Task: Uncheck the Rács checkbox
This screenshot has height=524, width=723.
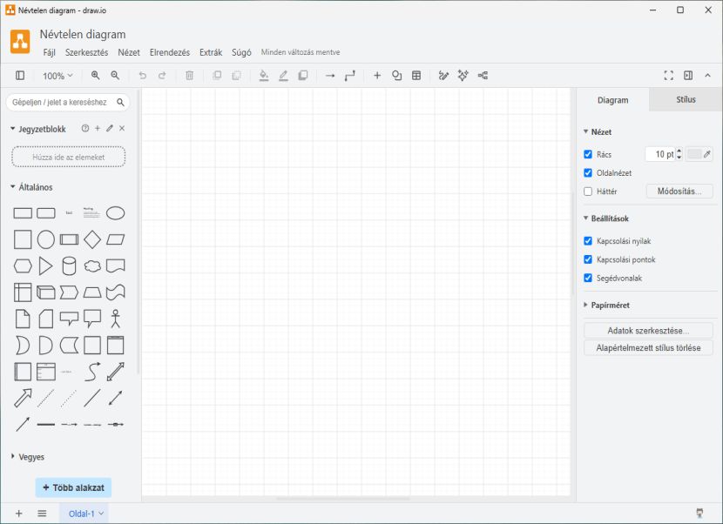Action: pos(588,154)
